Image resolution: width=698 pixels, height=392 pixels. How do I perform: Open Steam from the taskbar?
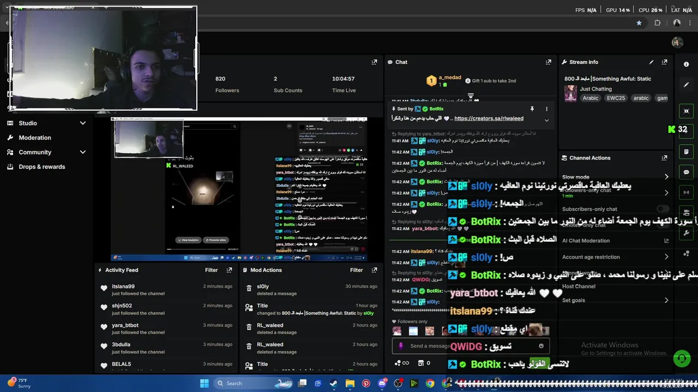tap(334, 383)
